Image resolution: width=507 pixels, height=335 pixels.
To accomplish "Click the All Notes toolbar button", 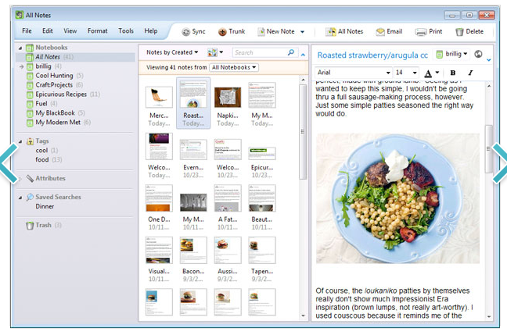I will point(344,32).
